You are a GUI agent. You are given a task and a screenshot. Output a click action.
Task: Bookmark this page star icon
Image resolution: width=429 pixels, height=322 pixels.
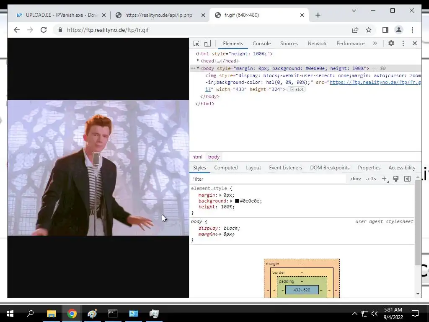click(369, 30)
